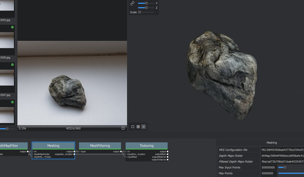Switch to wireframe grid display icon
The image size is (304, 177).
pos(138,127)
